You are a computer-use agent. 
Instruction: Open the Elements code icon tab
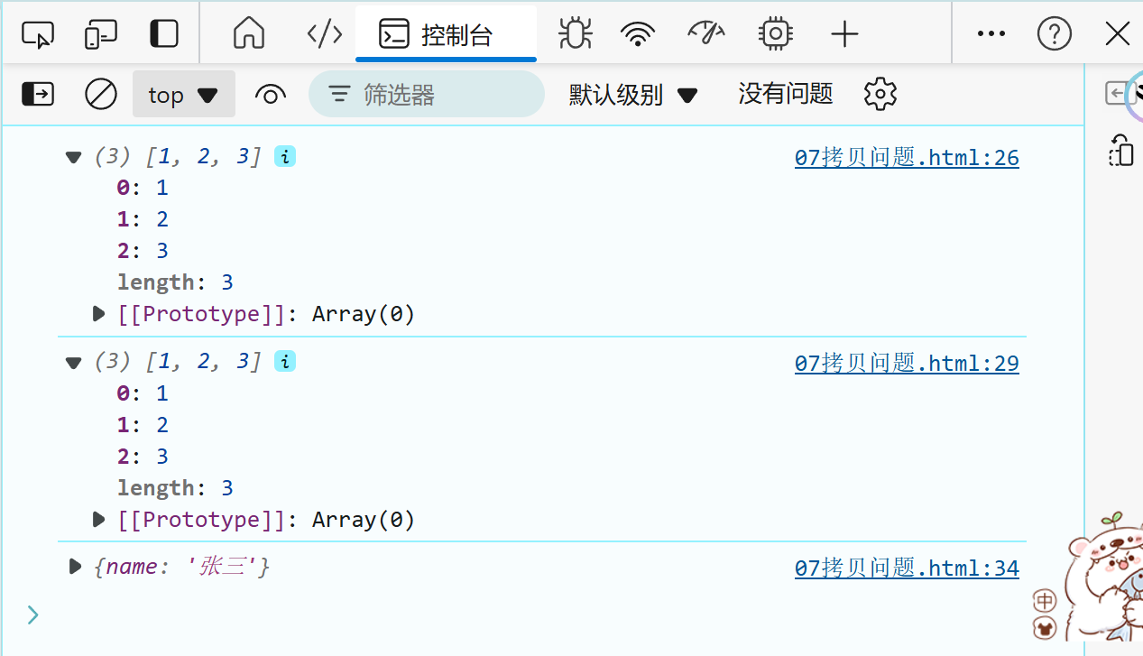point(324,34)
